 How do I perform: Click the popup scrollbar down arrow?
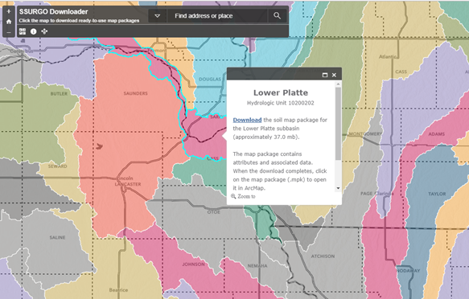339,188
